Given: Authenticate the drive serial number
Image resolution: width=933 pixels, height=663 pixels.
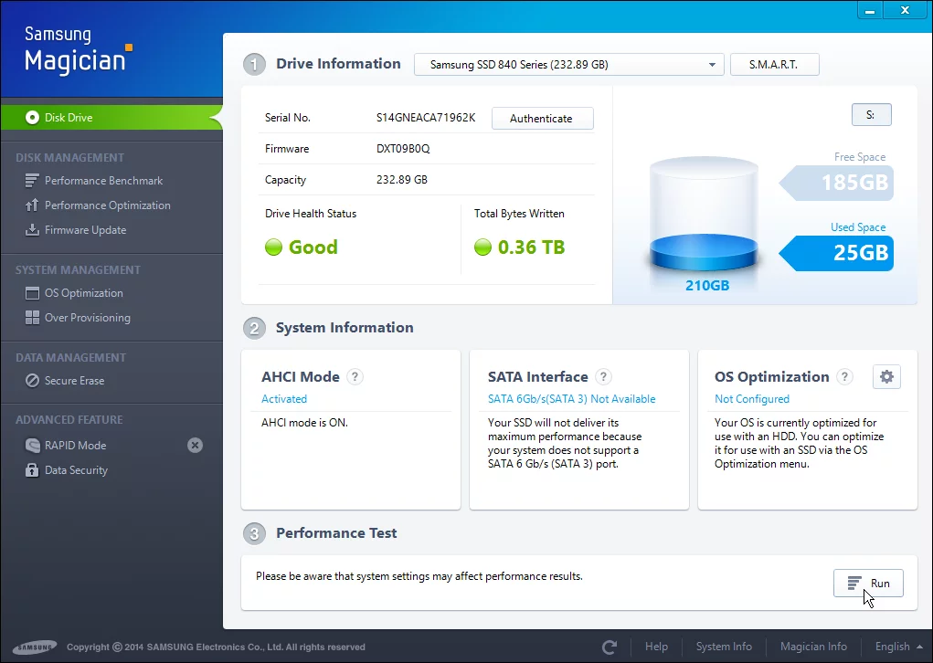Looking at the screenshot, I should [x=542, y=118].
